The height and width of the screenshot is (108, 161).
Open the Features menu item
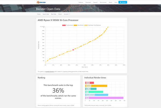pos(81,2)
